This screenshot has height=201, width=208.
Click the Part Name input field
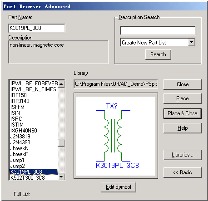(x=37, y=28)
